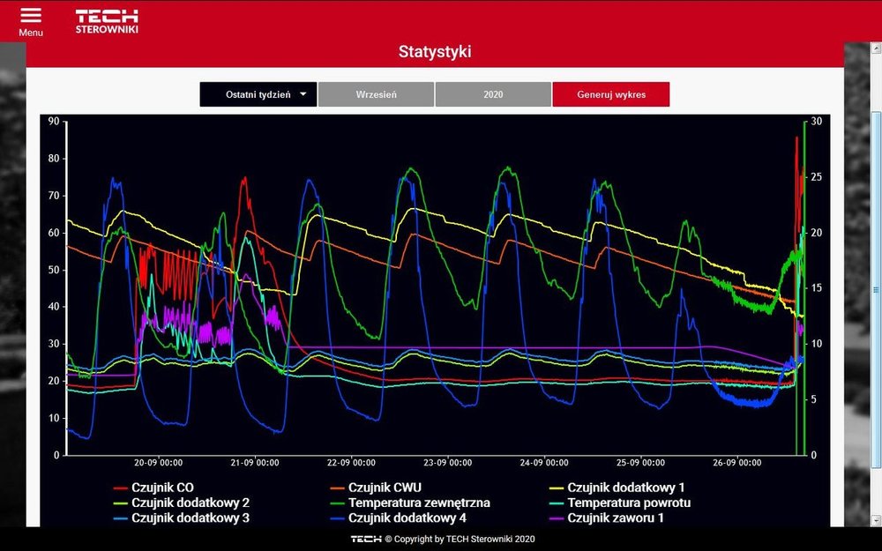The image size is (882, 551).
Task: Open the Wrzesień month selector
Action: [376, 94]
